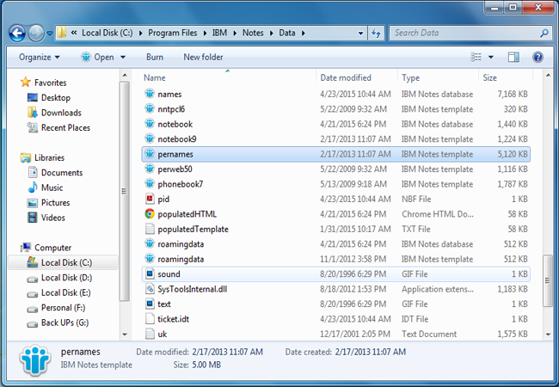The image size is (559, 387).
Task: Select the notebook9 template icon
Action: (150, 138)
